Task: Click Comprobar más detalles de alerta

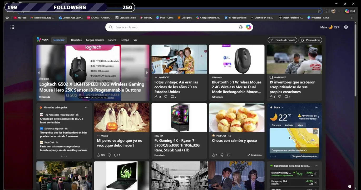Action: (x=289, y=150)
